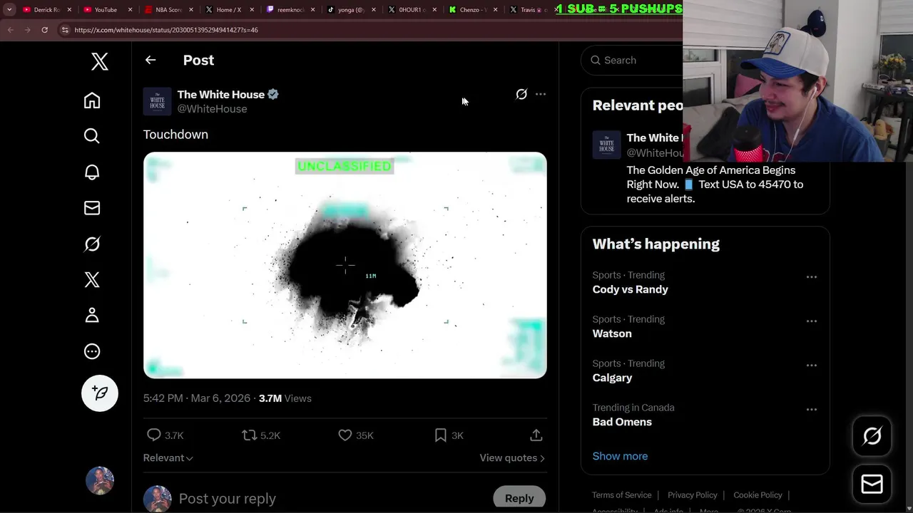Open Explore magnifier icon in sidebar
Screen dimensions: 913x513
pyautogui.click(x=92, y=136)
